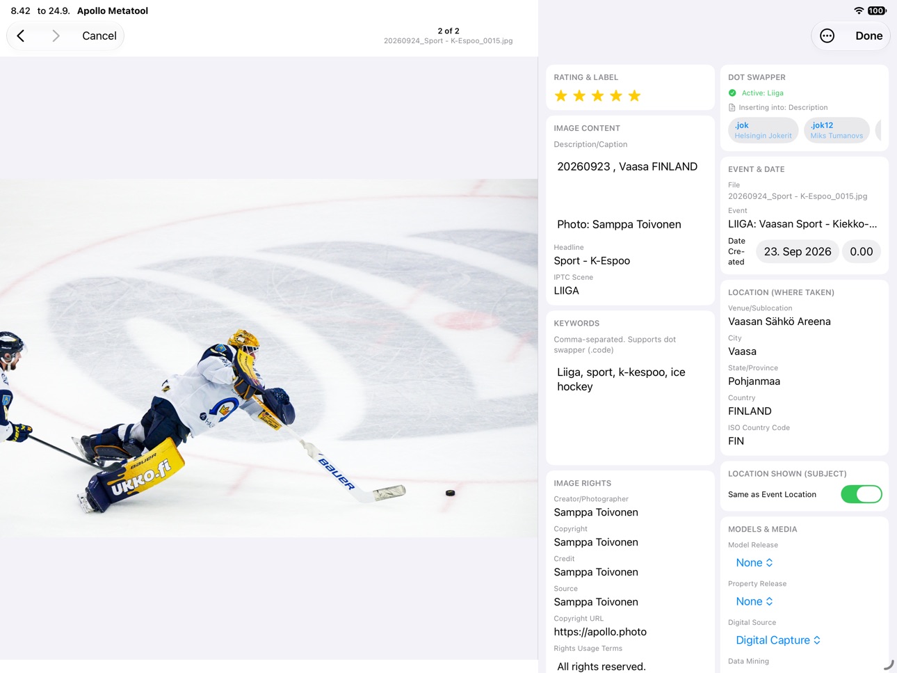Edit the Headline field Sport - K-Espoo

pos(630,261)
